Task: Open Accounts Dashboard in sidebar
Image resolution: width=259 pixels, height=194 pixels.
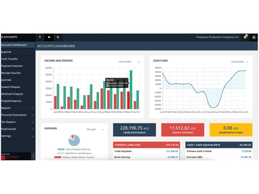Action: (18, 45)
